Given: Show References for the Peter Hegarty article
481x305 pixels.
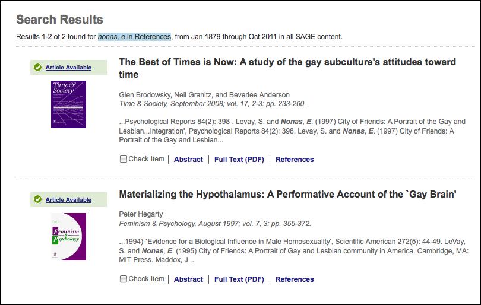Looking at the screenshot, I should pyautogui.click(x=295, y=279).
